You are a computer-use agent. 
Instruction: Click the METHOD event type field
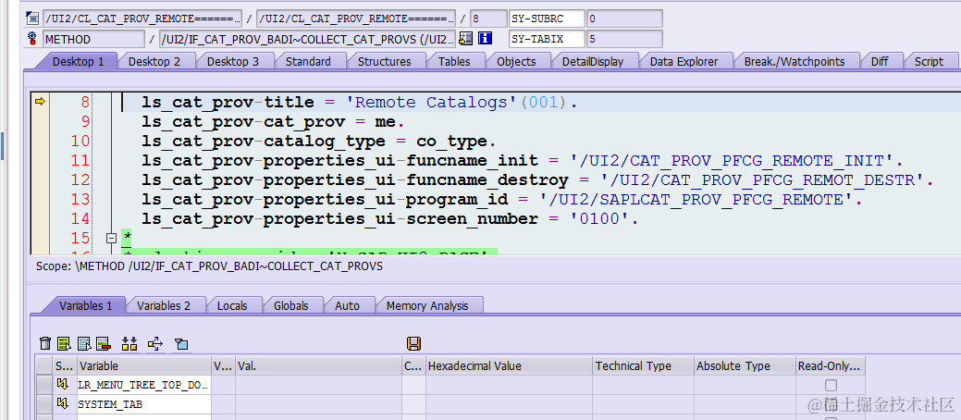pyautogui.click(x=93, y=39)
